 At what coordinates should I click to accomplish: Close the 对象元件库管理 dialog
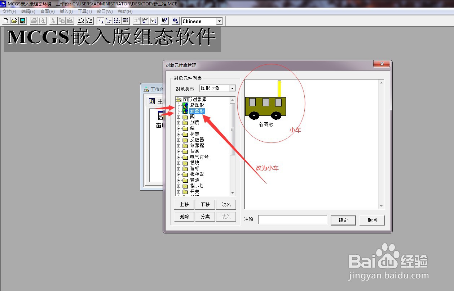click(x=382, y=64)
